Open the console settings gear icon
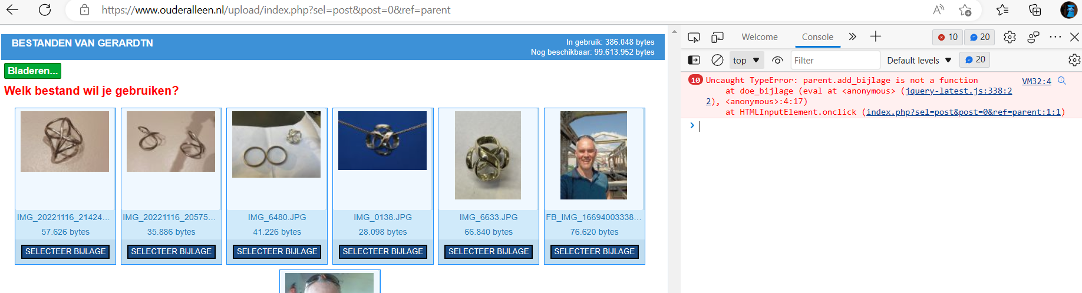Screen dimensions: 1082x293 (x=1074, y=60)
